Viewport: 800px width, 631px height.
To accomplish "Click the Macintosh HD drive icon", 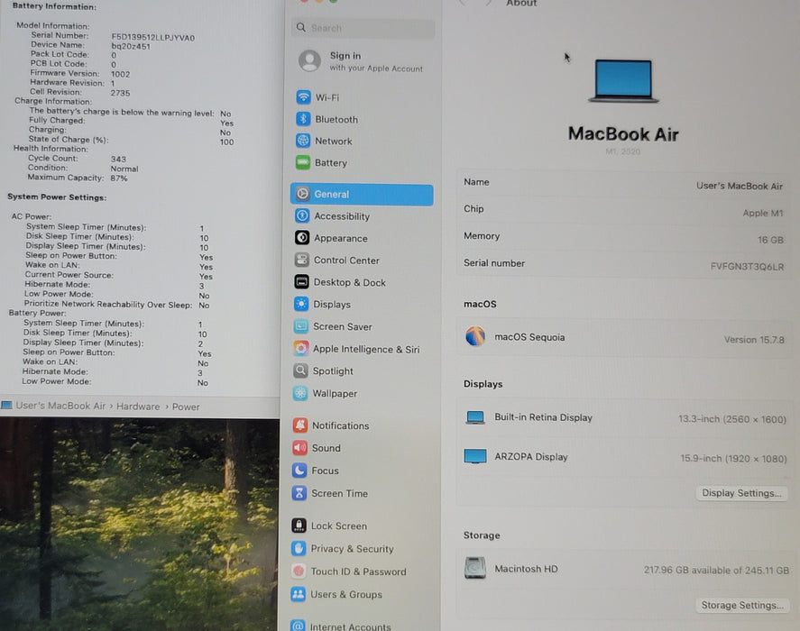I will point(475,568).
